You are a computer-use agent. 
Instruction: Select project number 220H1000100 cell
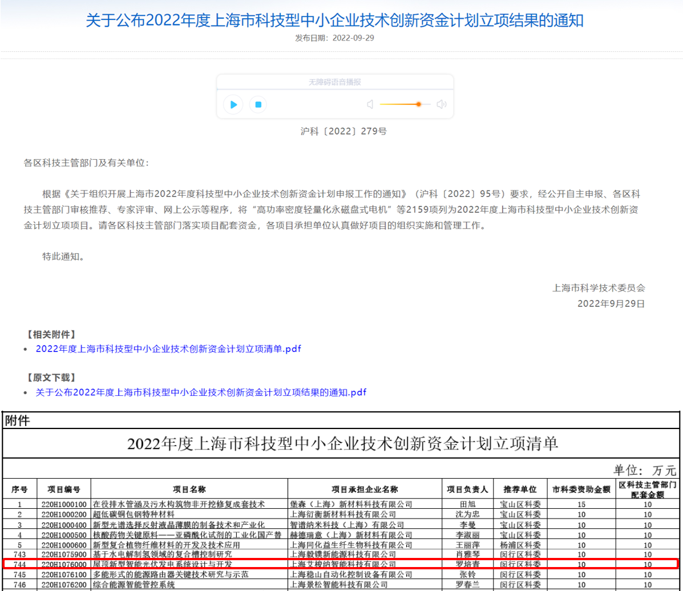[63, 504]
